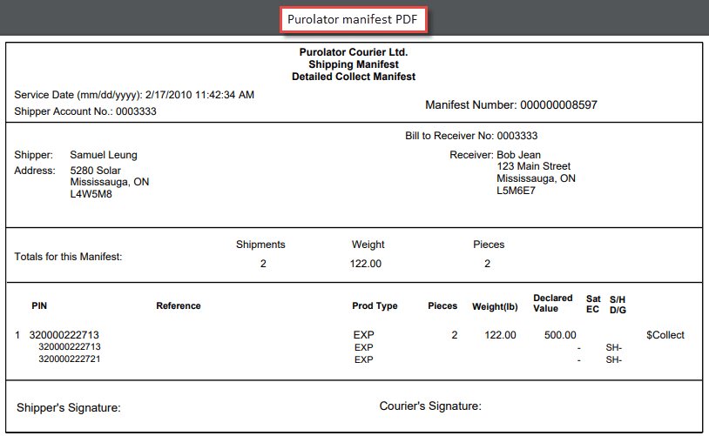Image resolution: width=709 pixels, height=436 pixels.
Task: Select main PIN 320000222713 in row 1
Action: pos(64,335)
